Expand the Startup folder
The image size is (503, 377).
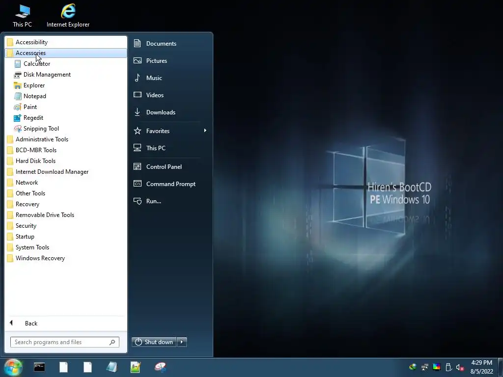click(66, 237)
